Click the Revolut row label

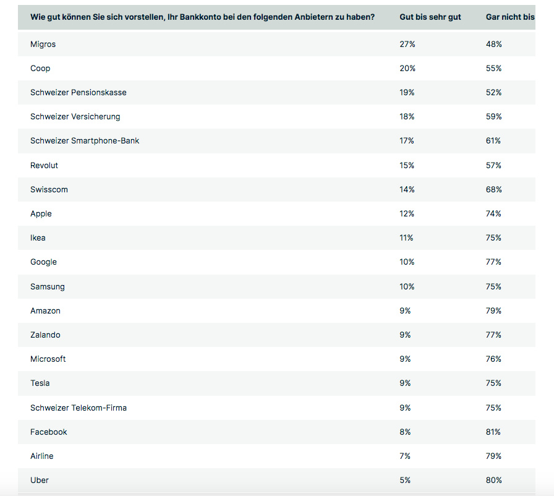(x=44, y=166)
